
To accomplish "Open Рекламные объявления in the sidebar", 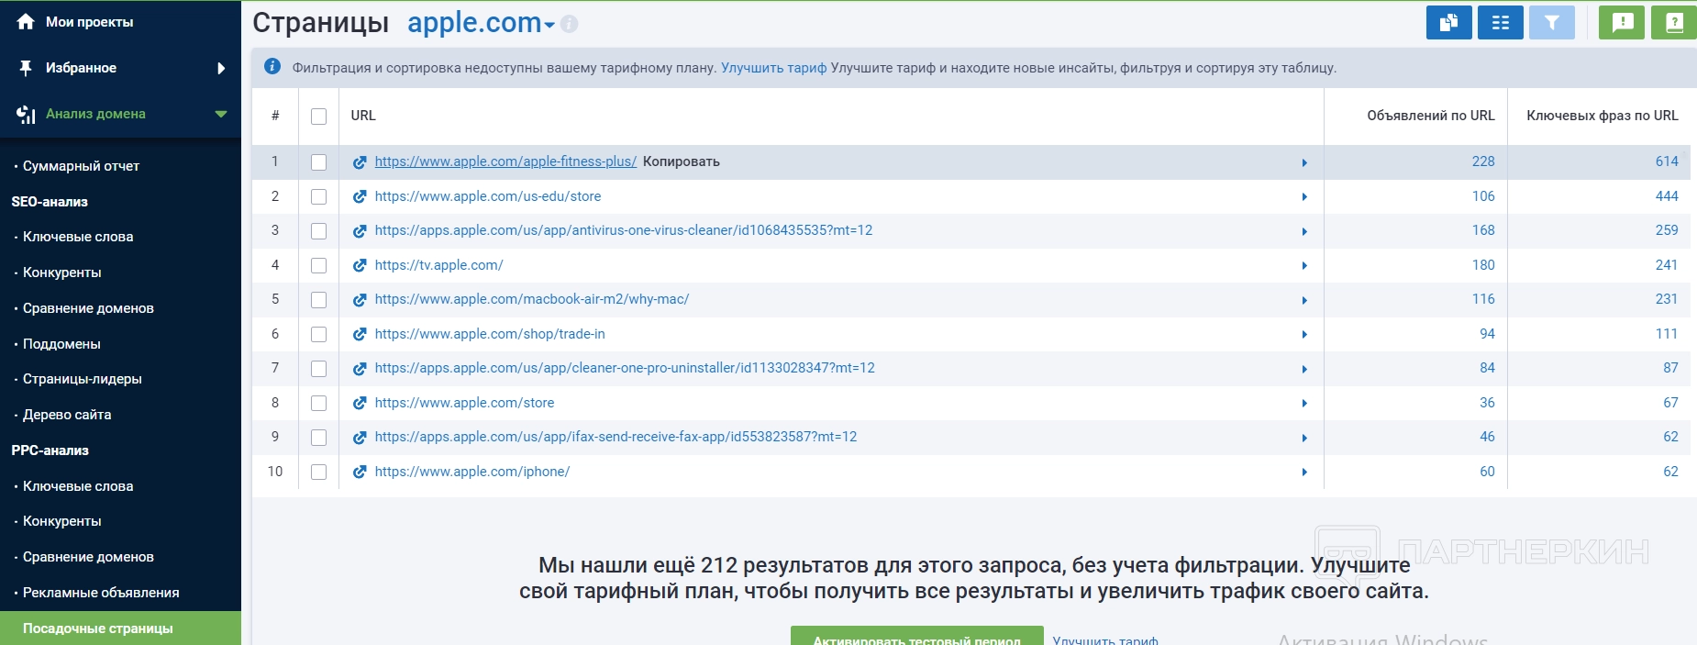I will [101, 593].
